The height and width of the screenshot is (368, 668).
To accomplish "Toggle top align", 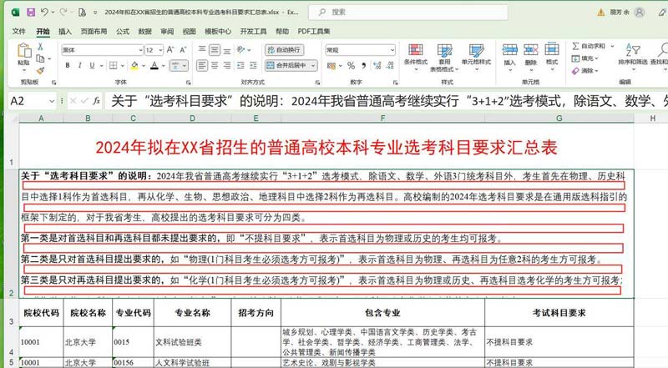I will tap(202, 50).
